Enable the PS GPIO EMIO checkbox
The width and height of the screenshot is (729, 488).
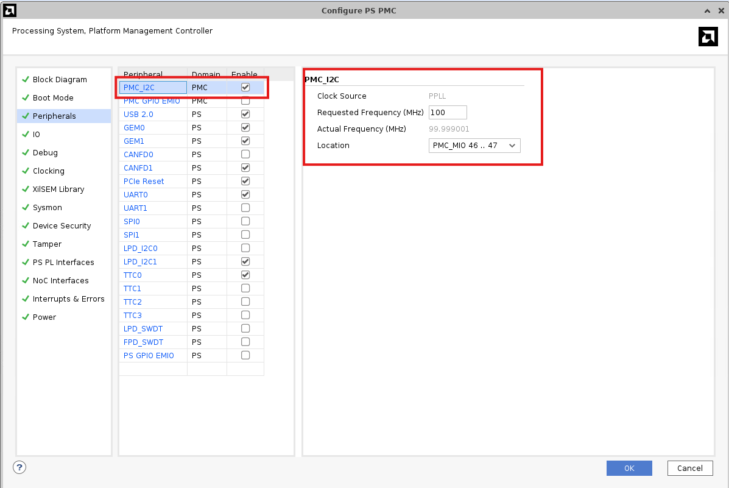pos(245,355)
